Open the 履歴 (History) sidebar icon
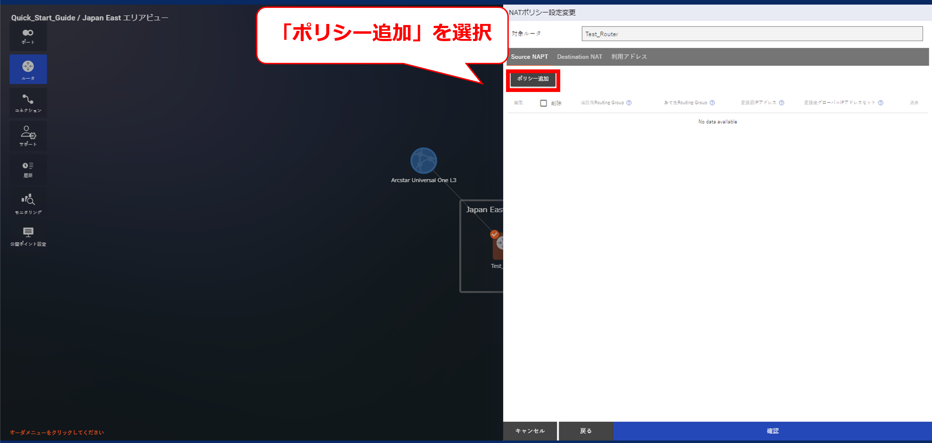 pos(28,169)
